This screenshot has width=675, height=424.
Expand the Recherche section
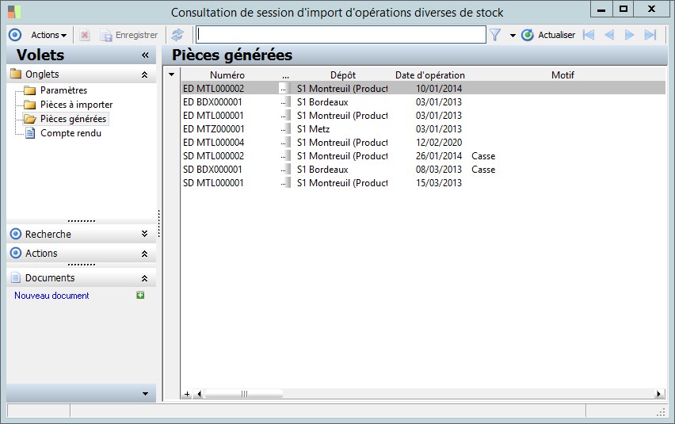pos(145,234)
